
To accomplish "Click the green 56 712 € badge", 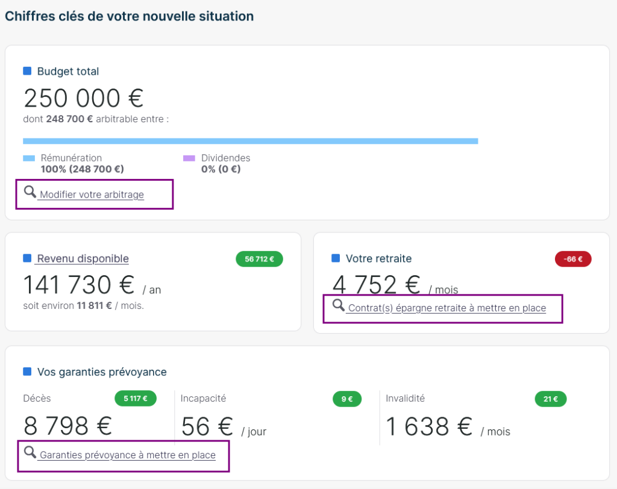I will (x=259, y=260).
